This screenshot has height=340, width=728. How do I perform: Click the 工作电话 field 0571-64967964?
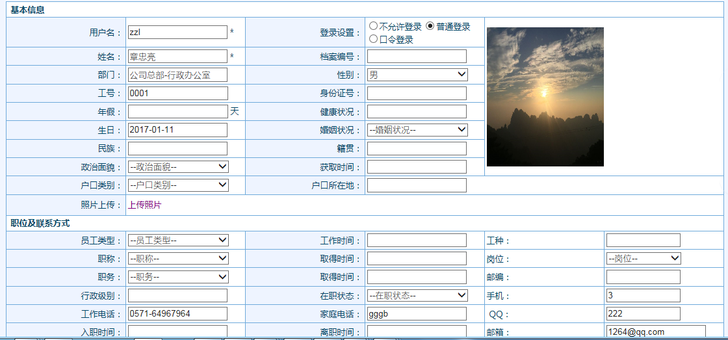click(x=178, y=313)
